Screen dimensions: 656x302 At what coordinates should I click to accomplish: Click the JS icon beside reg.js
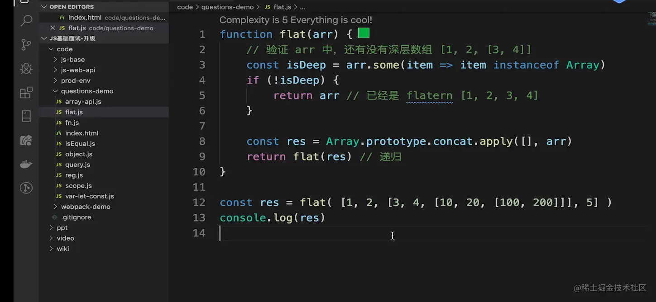click(x=59, y=175)
